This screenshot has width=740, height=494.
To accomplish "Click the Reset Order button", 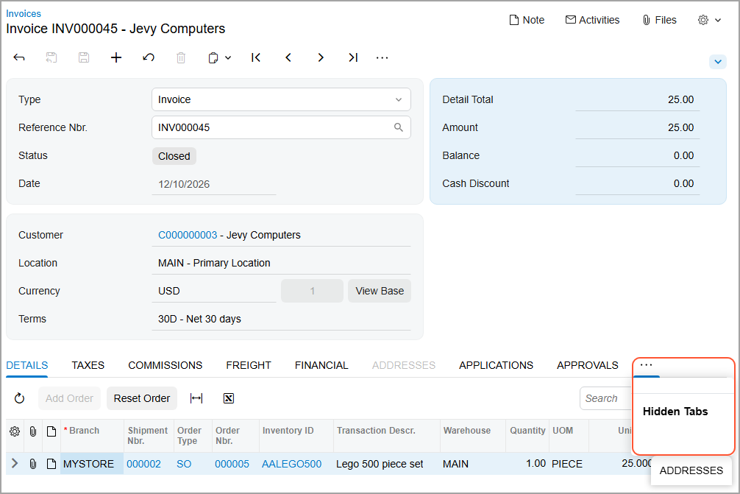I will pos(141,398).
